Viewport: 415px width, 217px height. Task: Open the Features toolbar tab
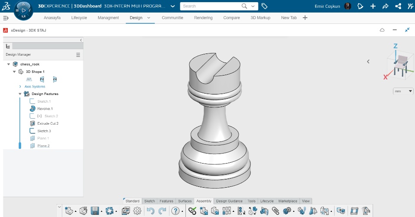[x=166, y=201]
